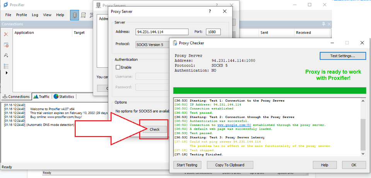The height and width of the screenshot is (178, 371).
Task: Open Test Settings in Proxy Checker
Action: pyautogui.click(x=343, y=56)
